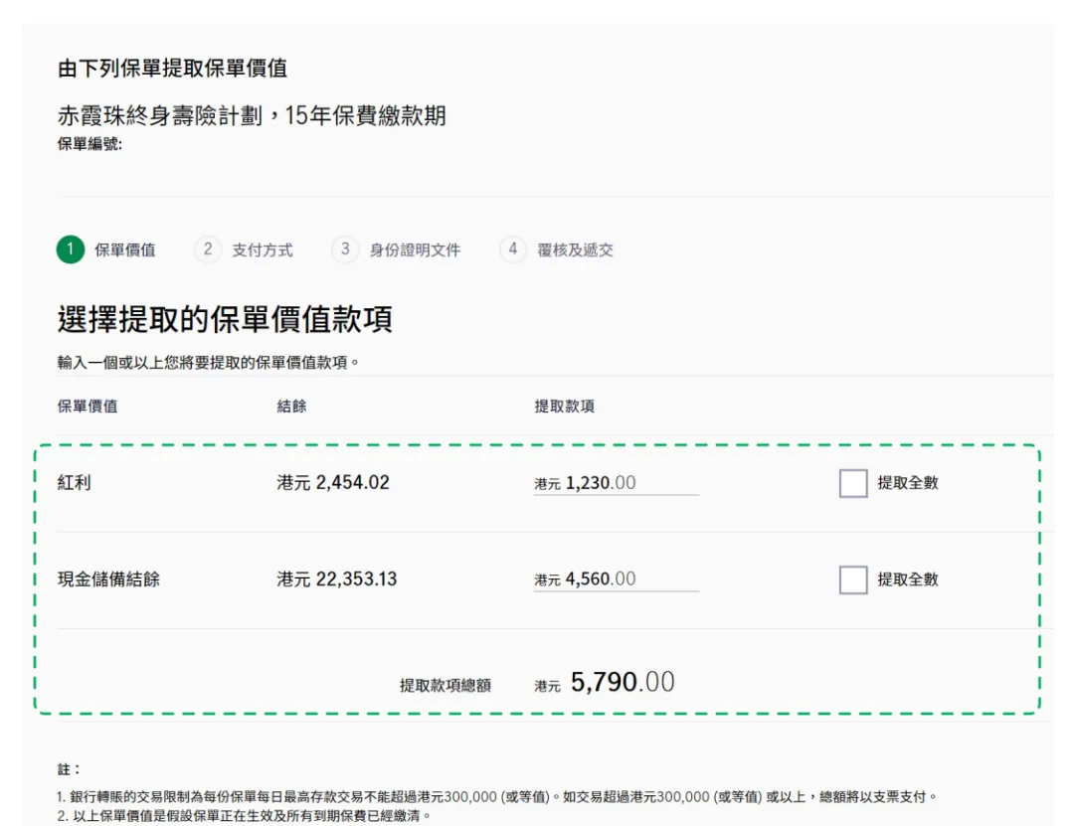Screen dimensions: 1074x826
Task: Open the 保單價值 step label
Action: tap(124, 250)
